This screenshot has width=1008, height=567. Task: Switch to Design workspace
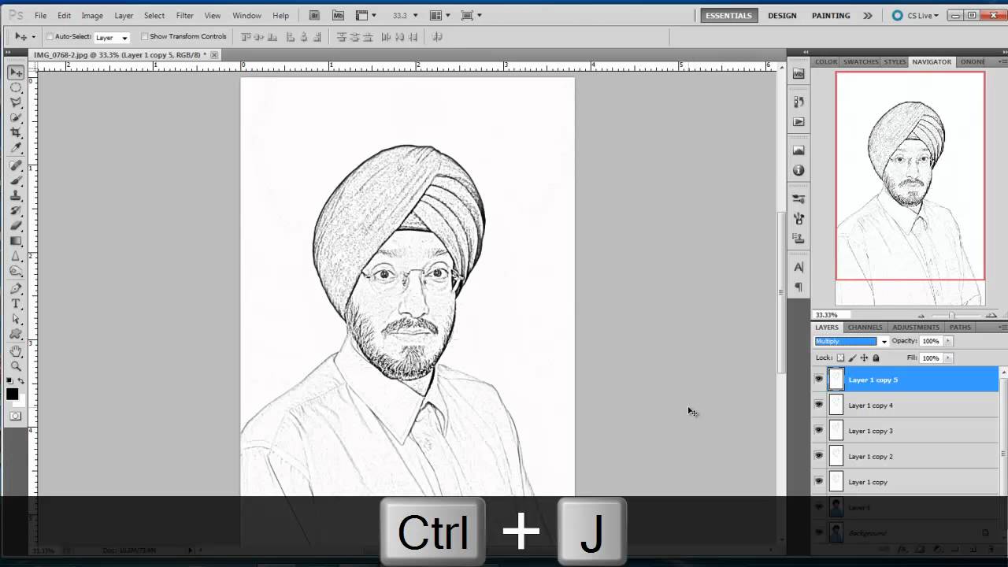coord(782,15)
